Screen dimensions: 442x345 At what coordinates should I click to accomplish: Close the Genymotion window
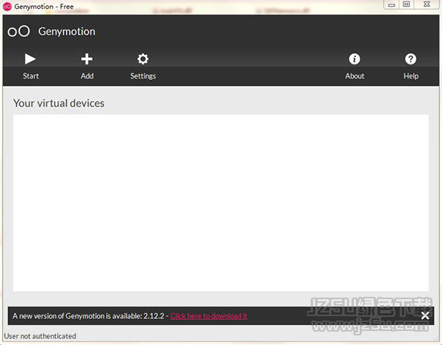pyautogui.click(x=426, y=4)
